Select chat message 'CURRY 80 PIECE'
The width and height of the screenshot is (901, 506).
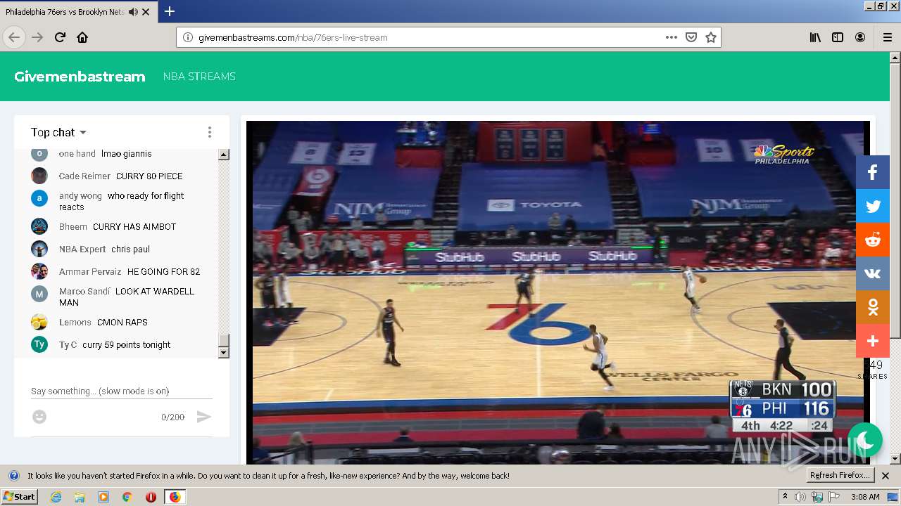pos(149,176)
